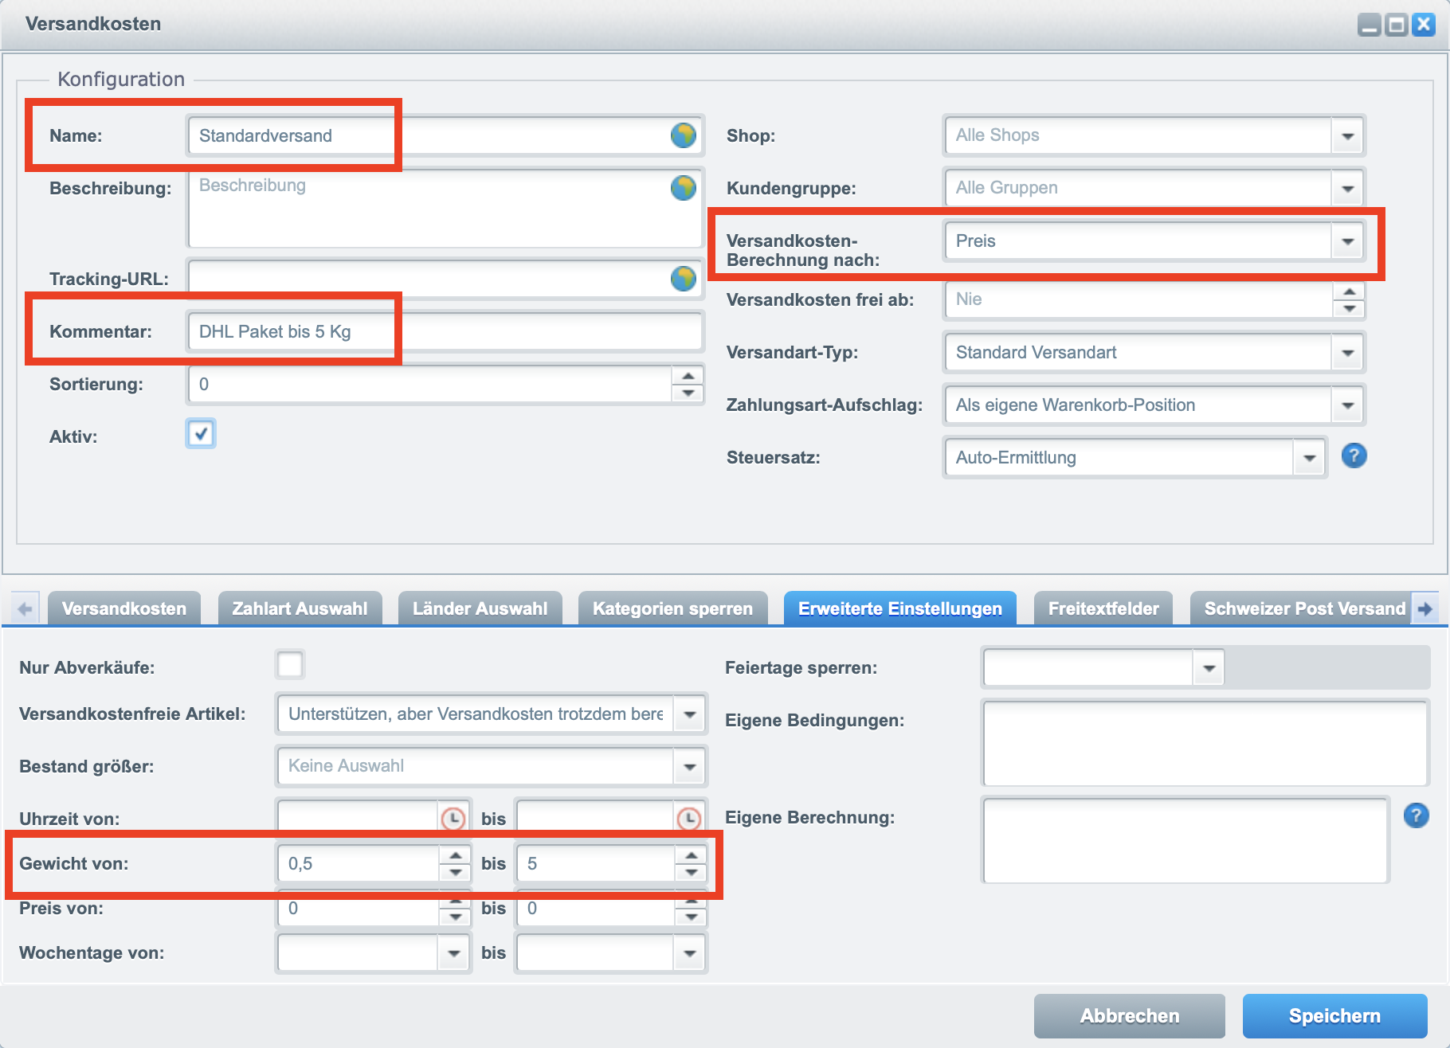Increase Gewicht bis value
Viewport: 1450px width, 1048px height.
pyautogui.click(x=691, y=855)
